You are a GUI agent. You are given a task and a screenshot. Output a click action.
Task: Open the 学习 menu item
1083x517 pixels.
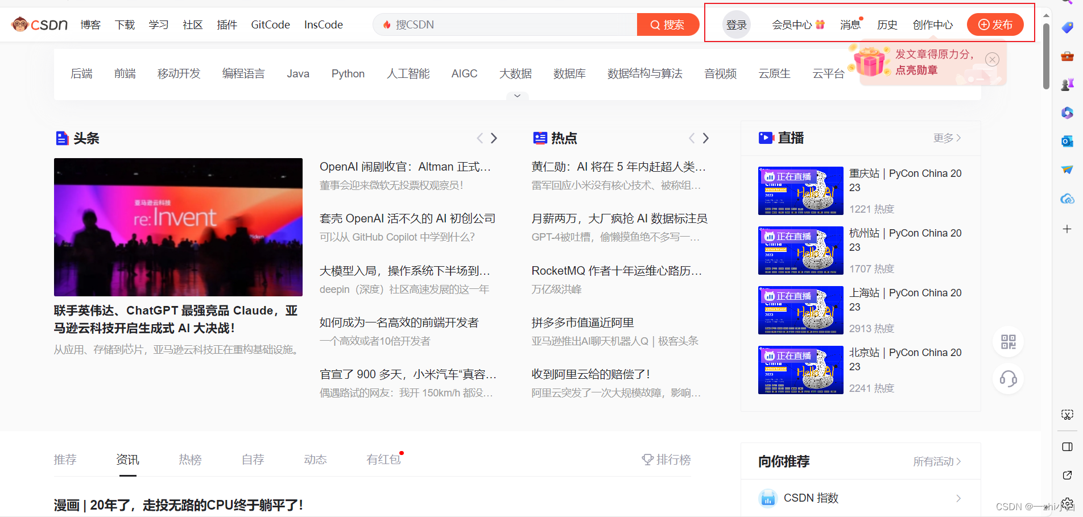[x=159, y=24]
